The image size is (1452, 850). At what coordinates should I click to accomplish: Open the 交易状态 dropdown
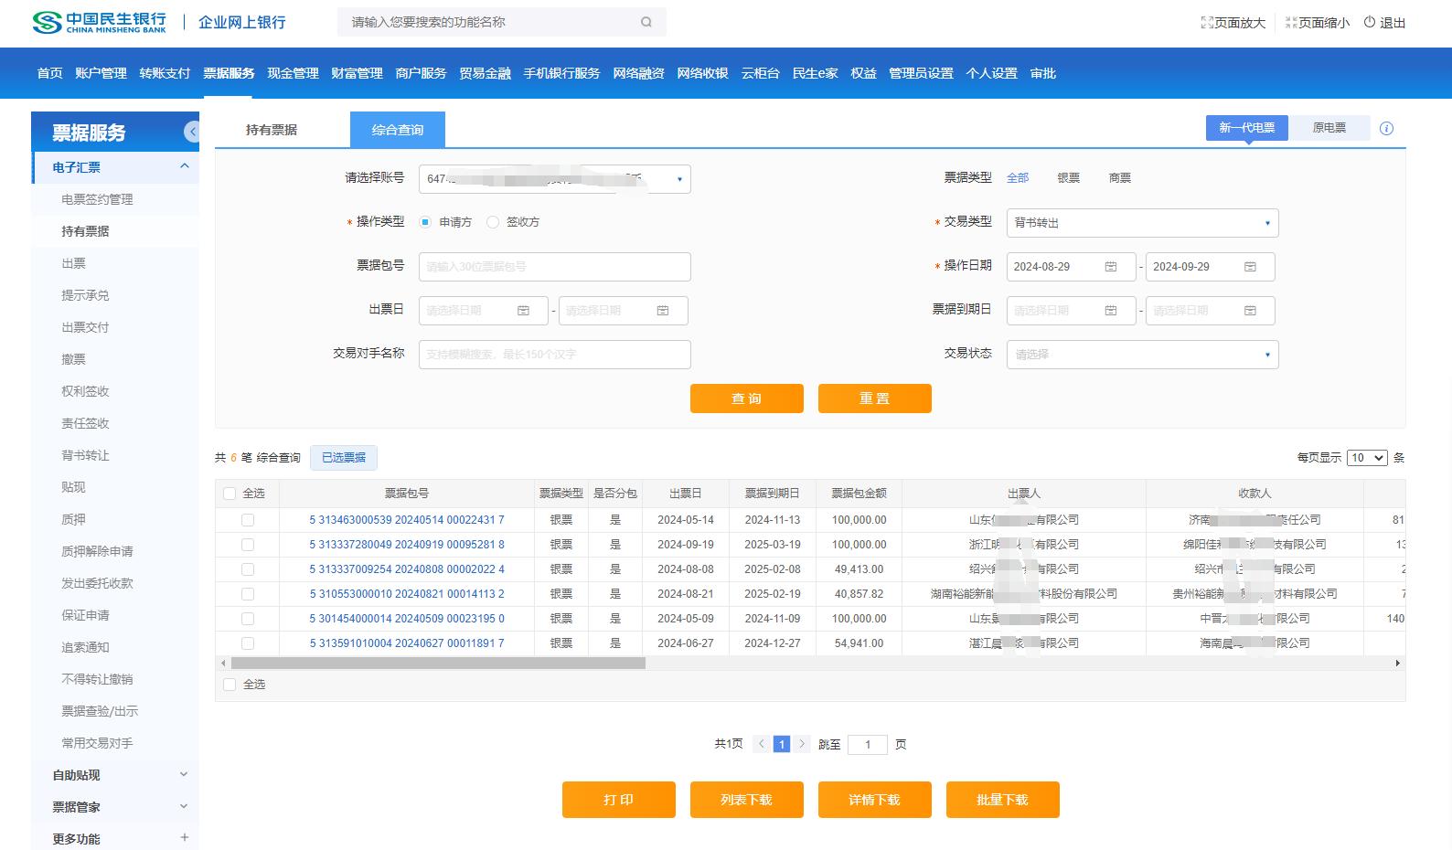point(1141,355)
